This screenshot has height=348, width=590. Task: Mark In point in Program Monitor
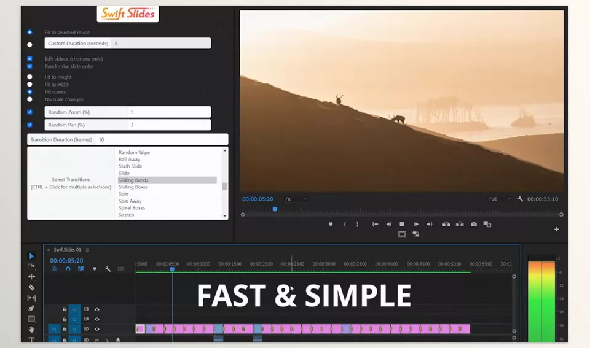345,225
